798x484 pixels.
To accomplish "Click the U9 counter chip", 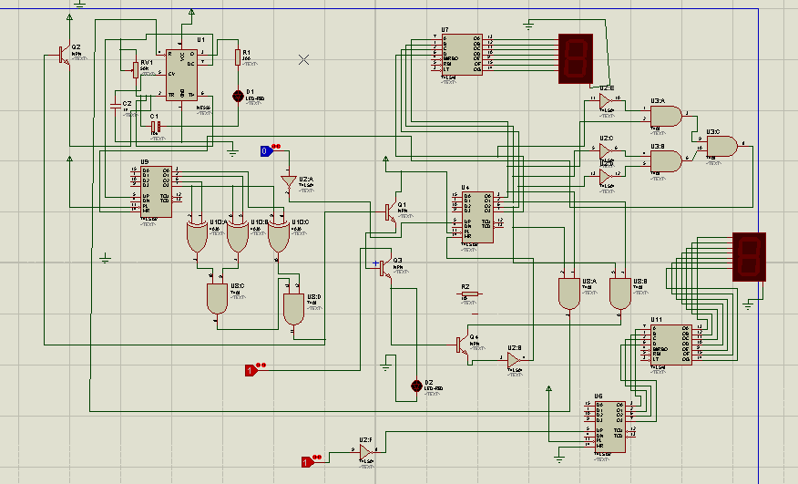I will pyautogui.click(x=156, y=191).
